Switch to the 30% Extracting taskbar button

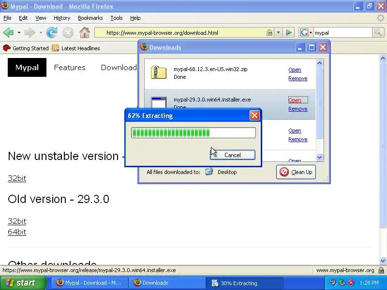click(x=244, y=283)
